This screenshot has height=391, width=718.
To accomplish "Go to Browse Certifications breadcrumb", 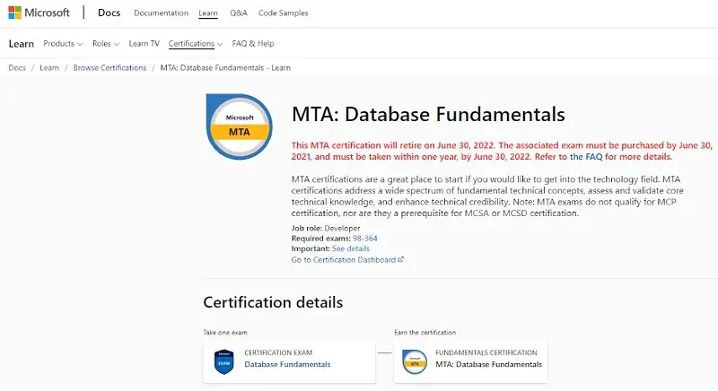I will tap(109, 67).
